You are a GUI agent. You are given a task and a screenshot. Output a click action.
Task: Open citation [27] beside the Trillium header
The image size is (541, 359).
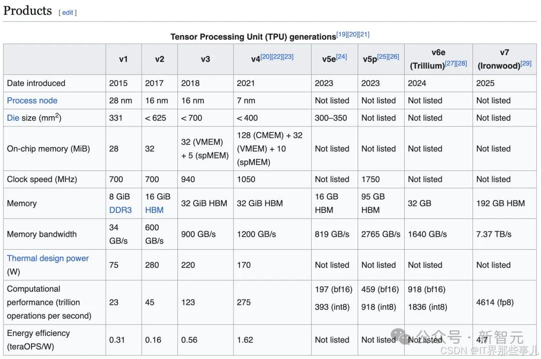click(450, 63)
